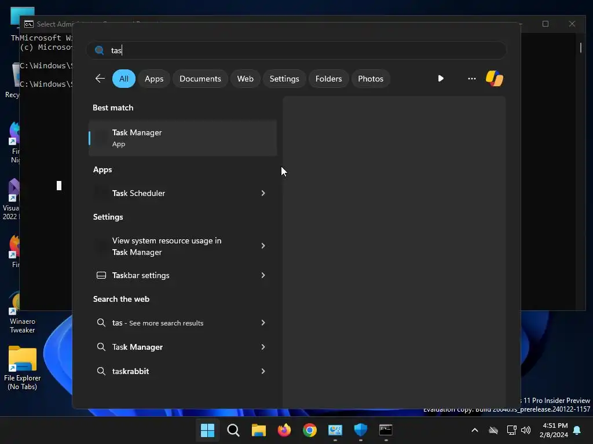
Task: Select the Apps filter tab
Action: click(154, 79)
